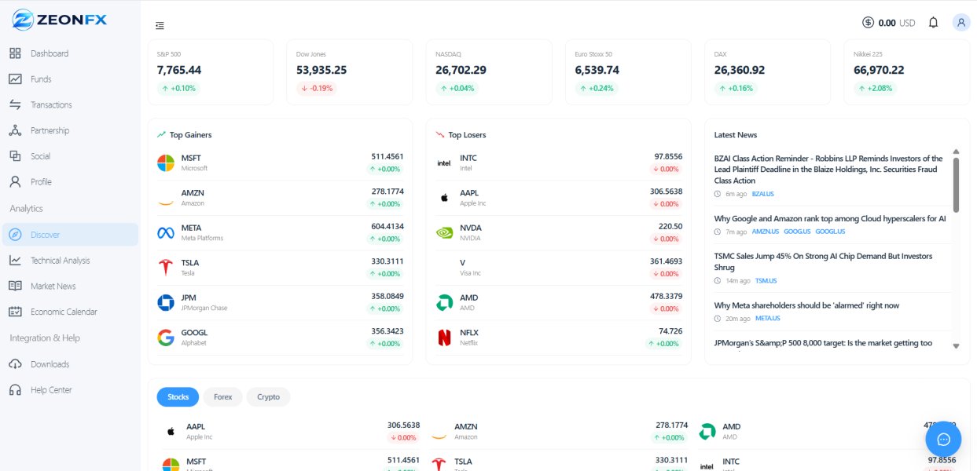
Task: Click the Latest News scrollbar down arrow
Action: [x=956, y=345]
